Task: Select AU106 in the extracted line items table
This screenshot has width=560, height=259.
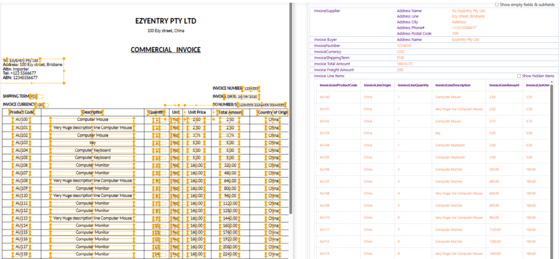Action: tap(324, 169)
